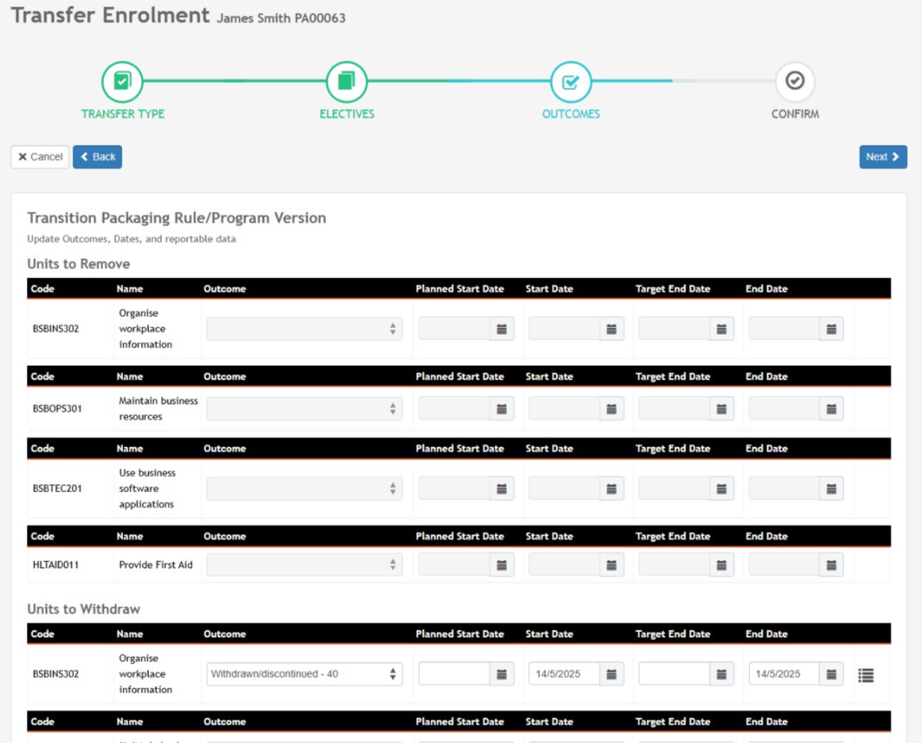Open Planned Start Date calendar for BSBOPS301
Screen dimensions: 922x743
click(502, 409)
